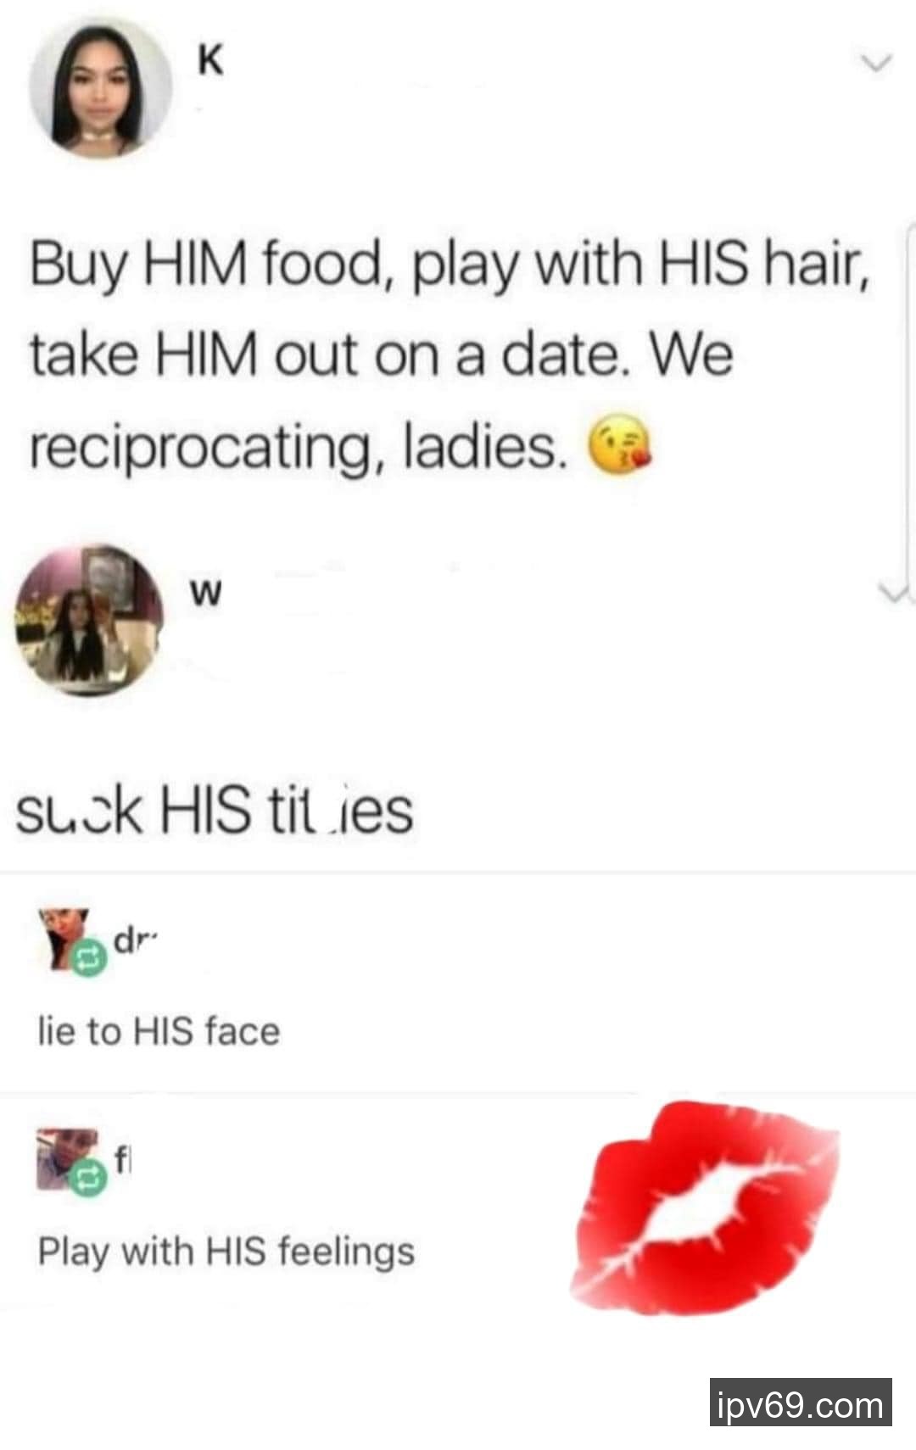Click W's reply text about HIS
The image size is (916, 1450).
(215, 810)
